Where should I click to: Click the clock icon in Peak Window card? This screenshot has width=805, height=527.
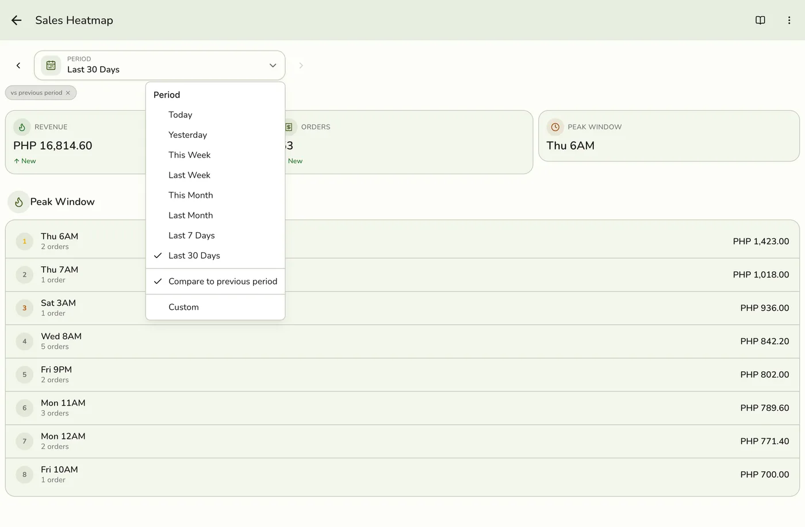[x=555, y=127]
